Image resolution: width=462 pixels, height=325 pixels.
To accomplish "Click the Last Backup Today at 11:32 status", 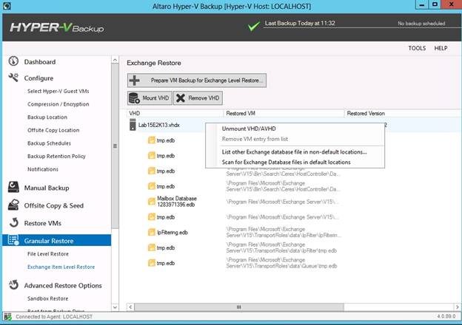I will 300,23.
